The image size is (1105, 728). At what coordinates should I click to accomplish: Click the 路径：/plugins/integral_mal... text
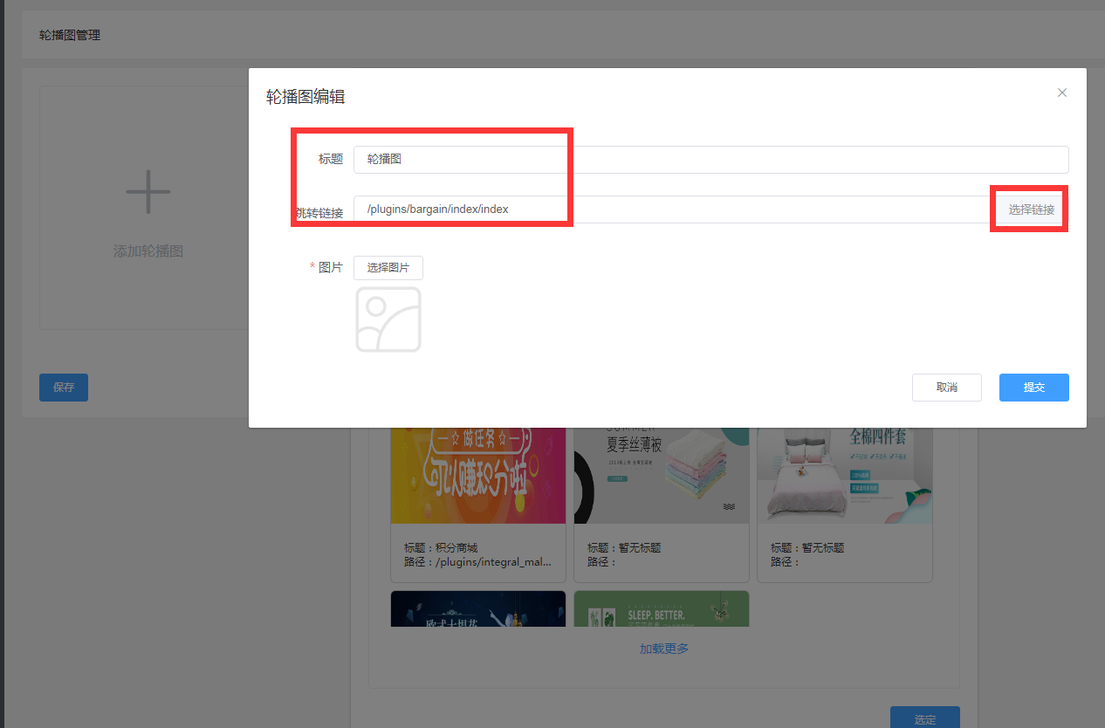pos(477,562)
